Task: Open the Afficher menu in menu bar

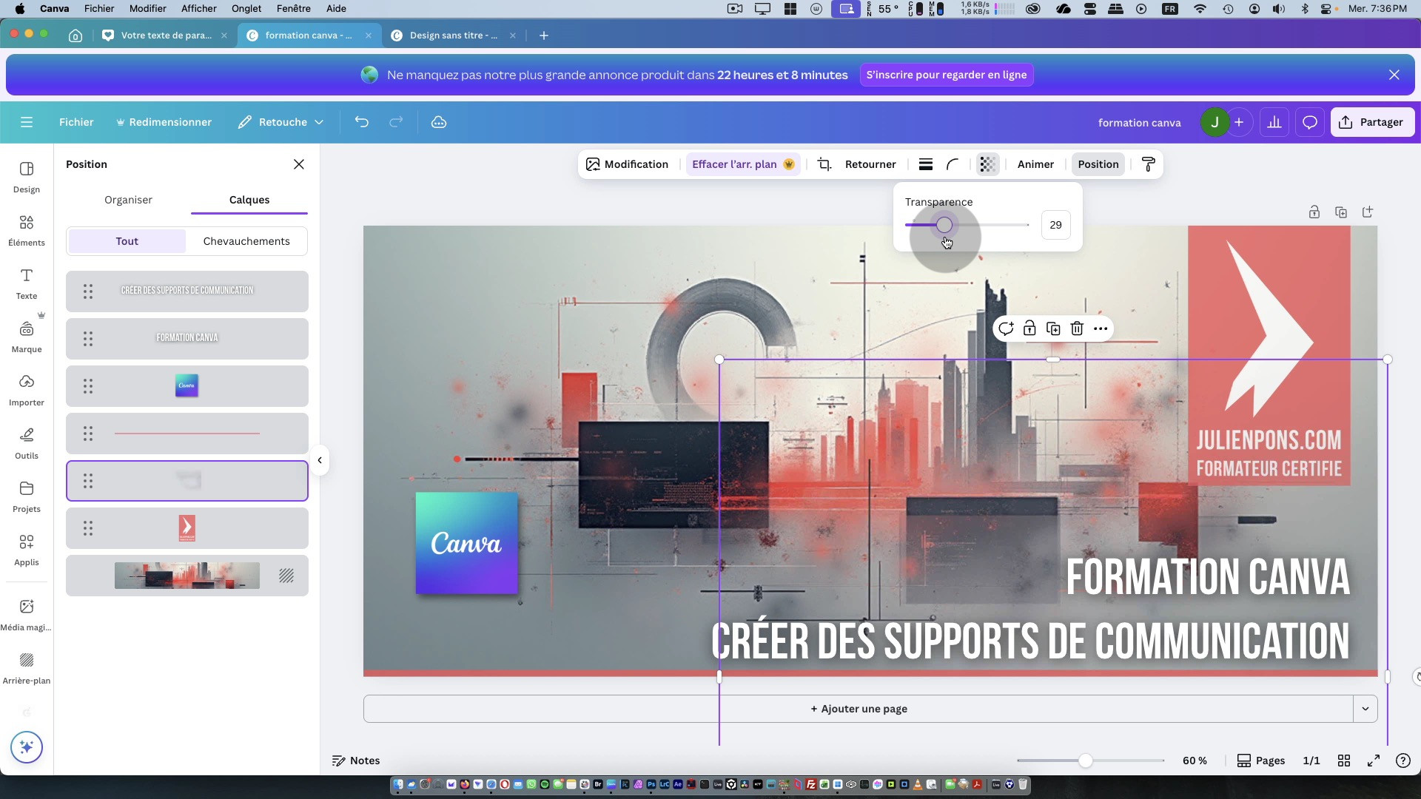Action: [198, 8]
